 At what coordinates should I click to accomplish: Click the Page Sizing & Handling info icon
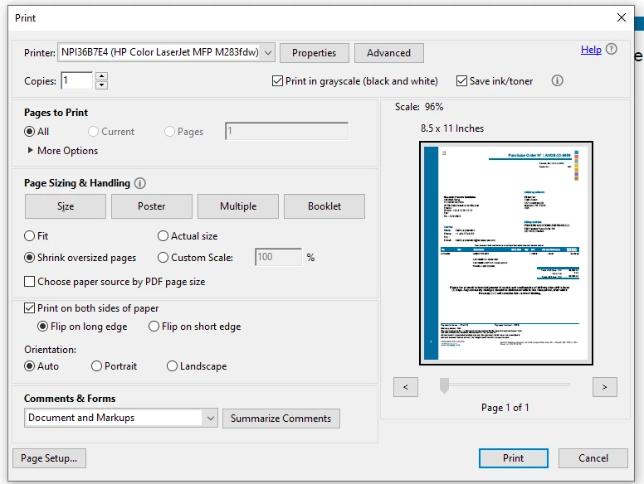click(140, 183)
